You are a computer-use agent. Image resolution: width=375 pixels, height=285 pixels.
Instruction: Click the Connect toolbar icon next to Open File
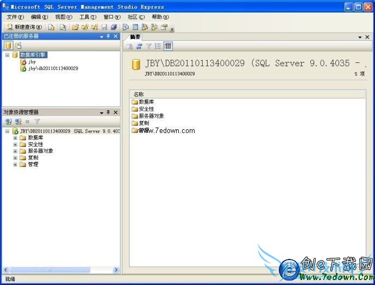[85, 27]
